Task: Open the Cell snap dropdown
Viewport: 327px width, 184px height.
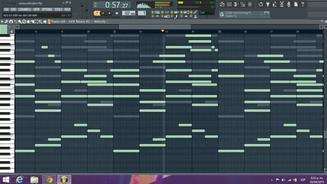Action: (206, 13)
